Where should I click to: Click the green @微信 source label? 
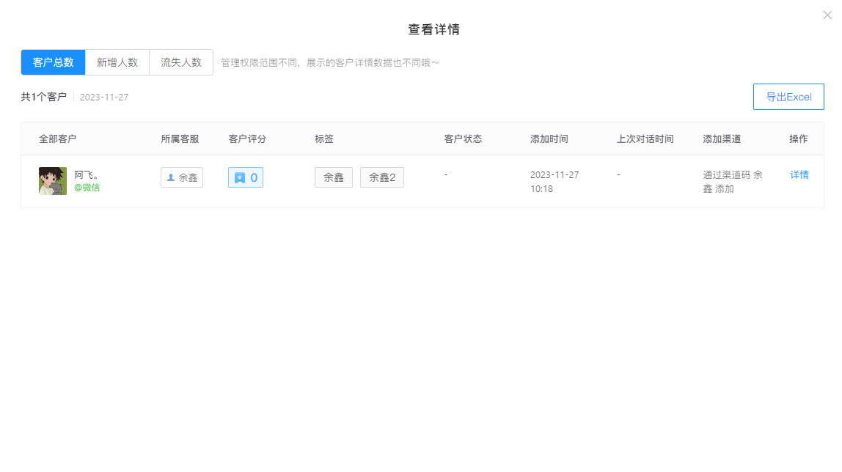pos(87,188)
